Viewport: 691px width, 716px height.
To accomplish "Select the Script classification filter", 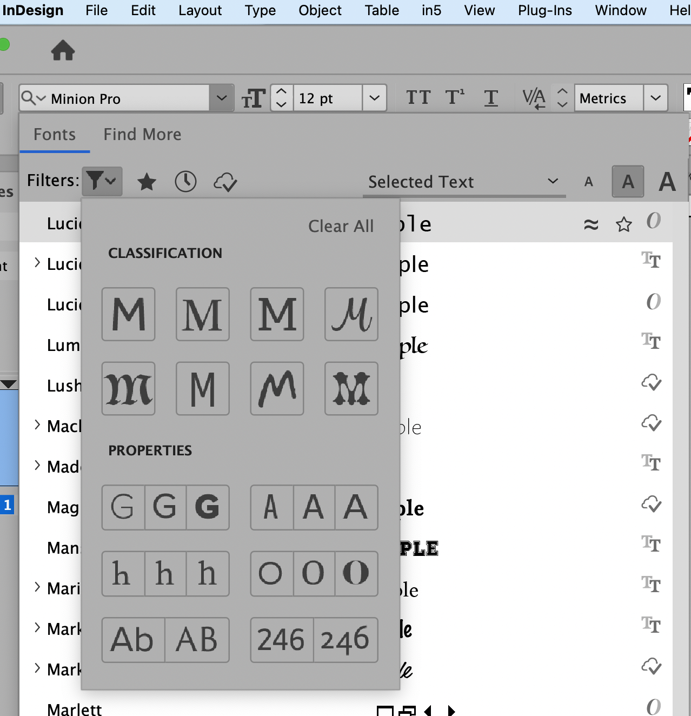I will (x=351, y=314).
